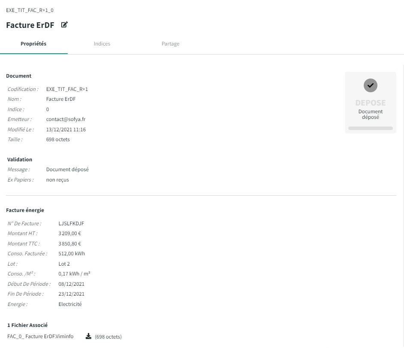404x348 pixels.
Task: Switch to the Propriétés tab
Action: 33,44
